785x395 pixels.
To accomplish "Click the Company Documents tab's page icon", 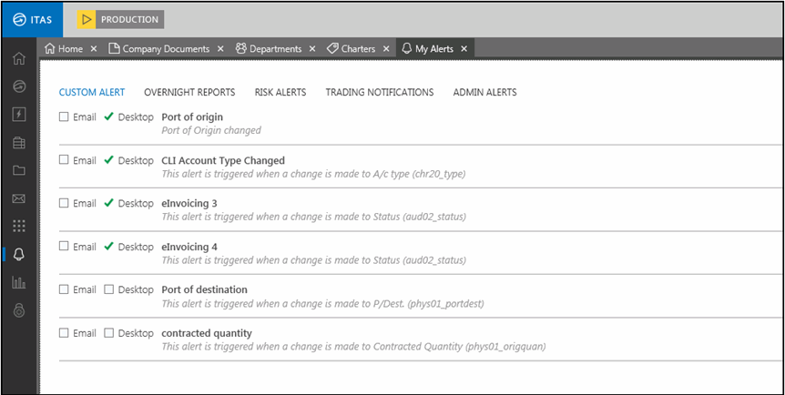I will pos(114,48).
